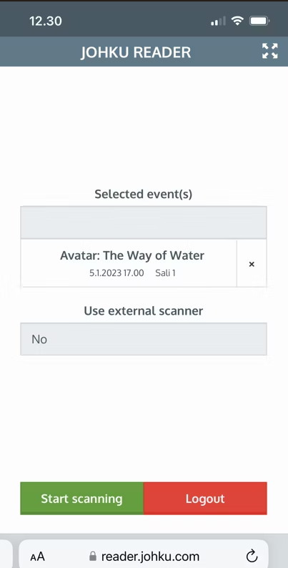
Task: Tap the cellular signal bars icon
Action: [x=219, y=21]
